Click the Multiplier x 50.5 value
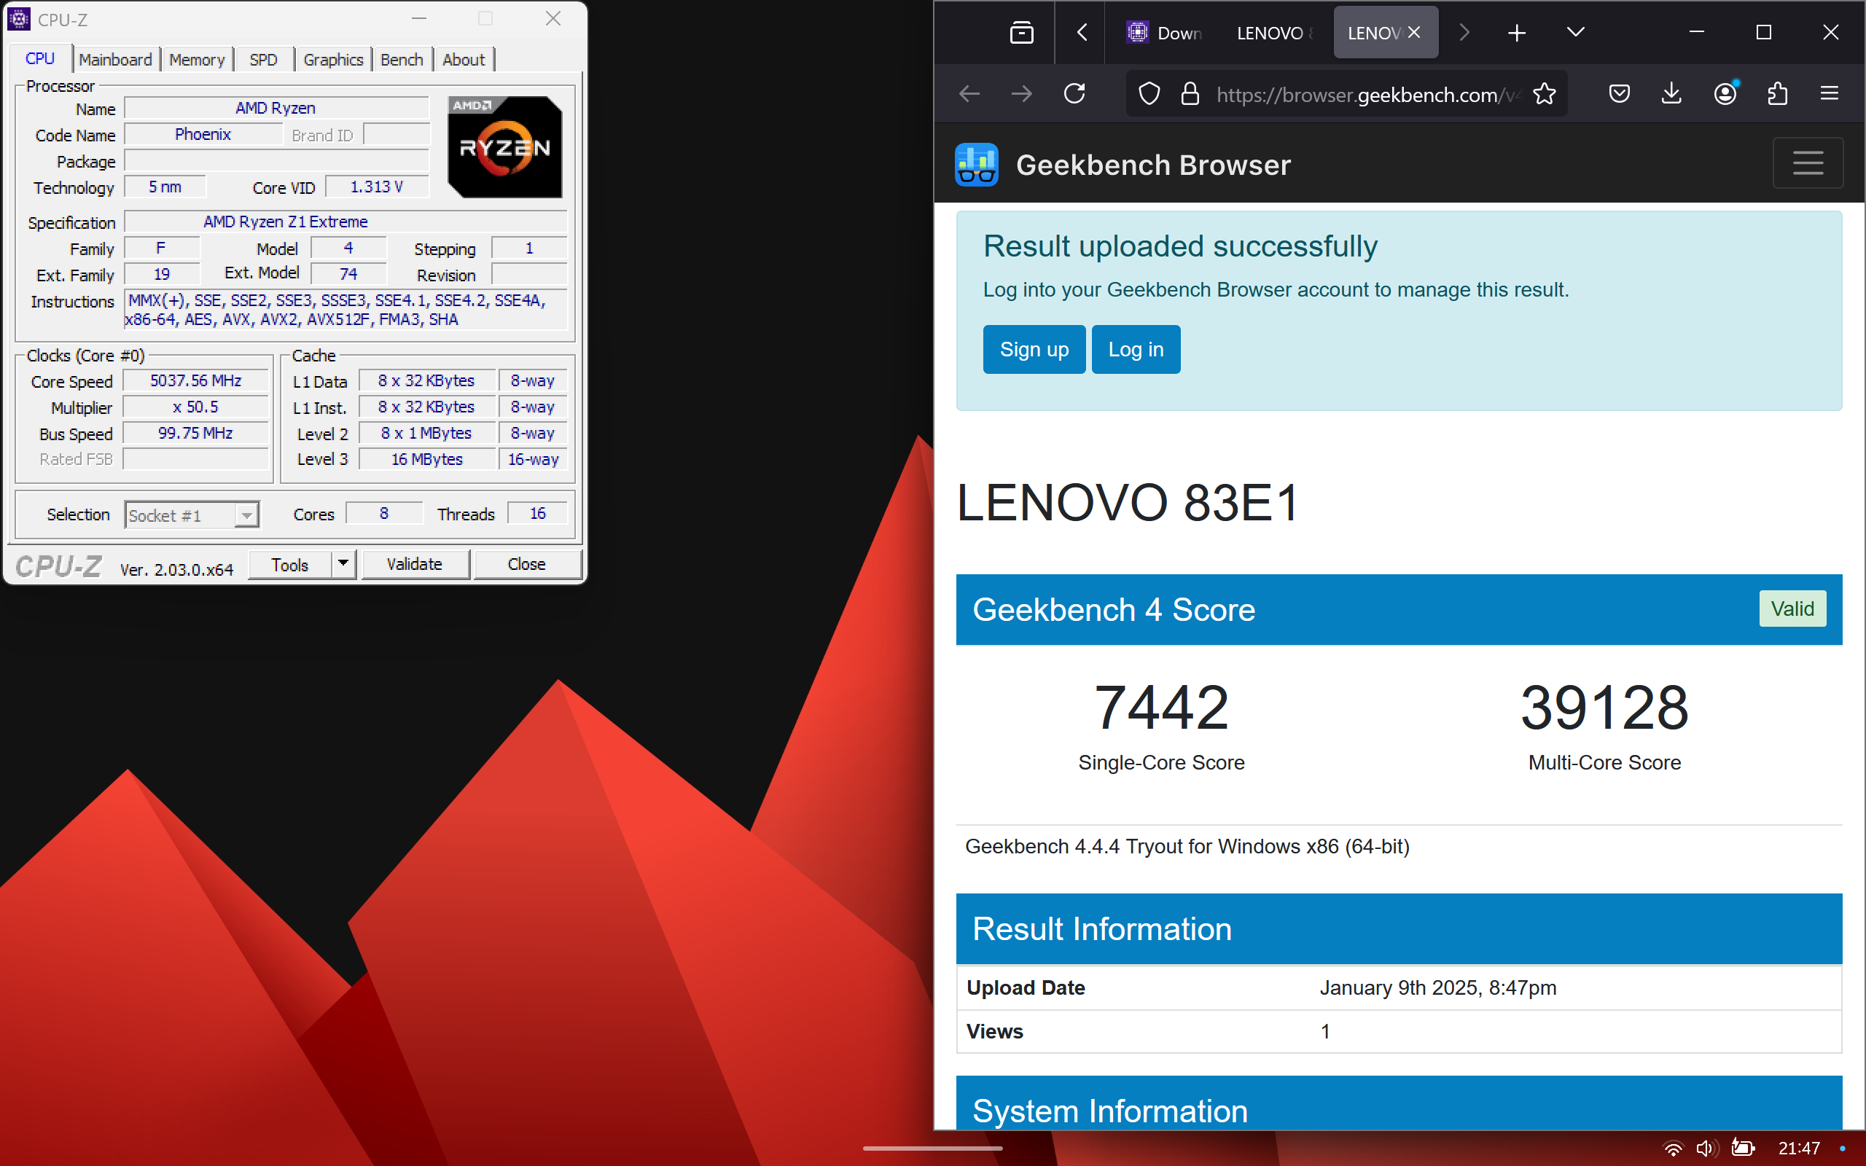The width and height of the screenshot is (1866, 1166). click(196, 407)
